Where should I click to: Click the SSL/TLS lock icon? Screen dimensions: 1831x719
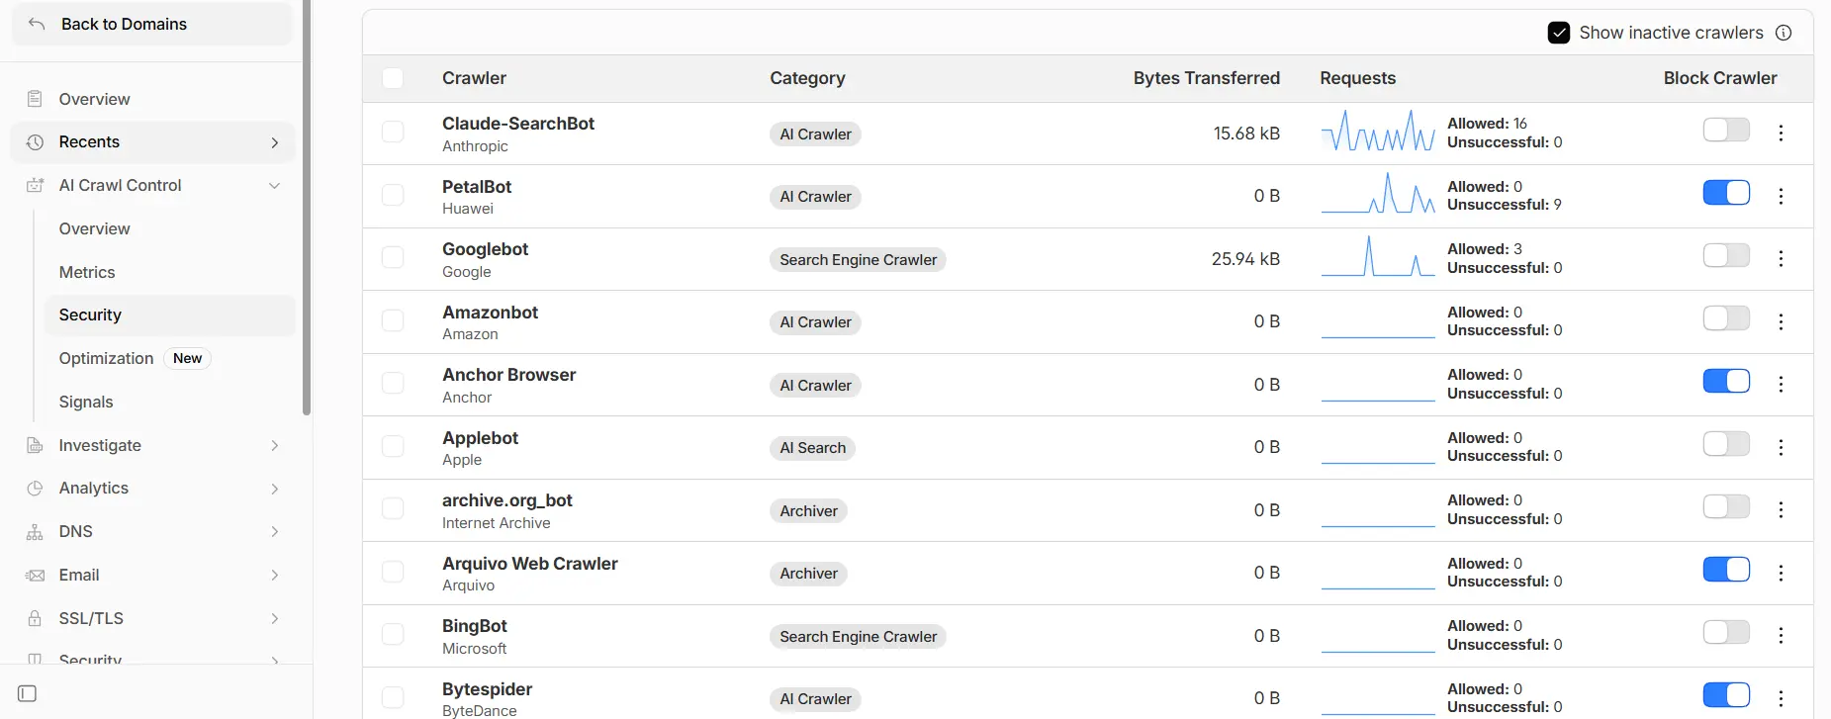[35, 618]
